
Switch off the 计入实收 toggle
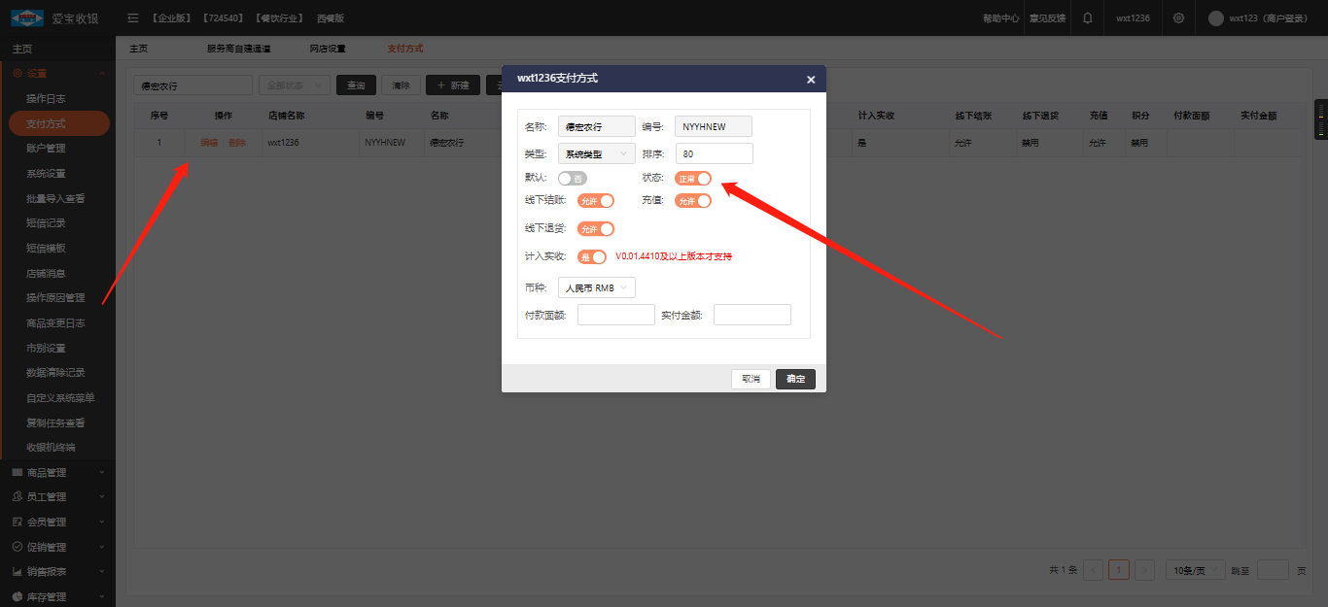click(x=592, y=257)
